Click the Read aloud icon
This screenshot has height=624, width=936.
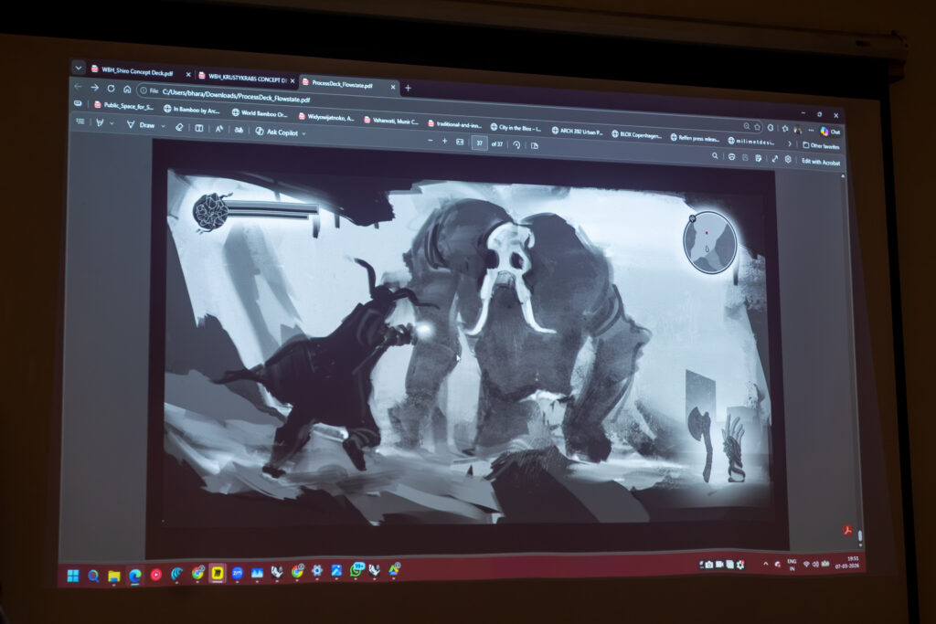coord(218,129)
